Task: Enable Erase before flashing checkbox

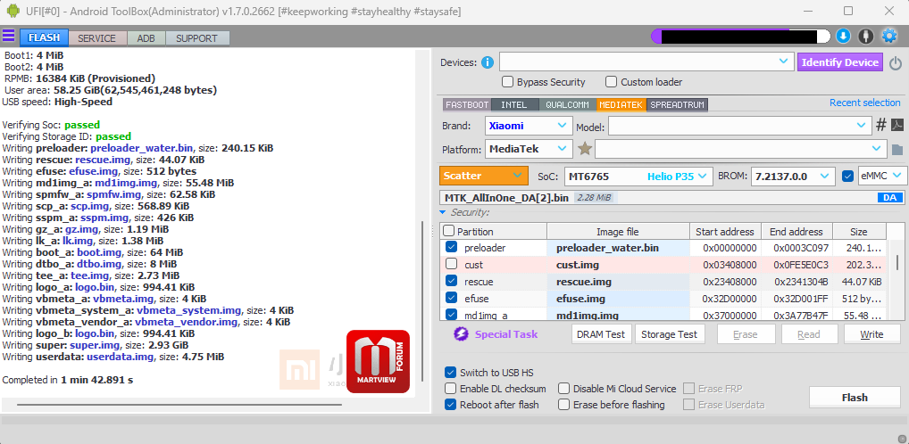Action: (563, 405)
